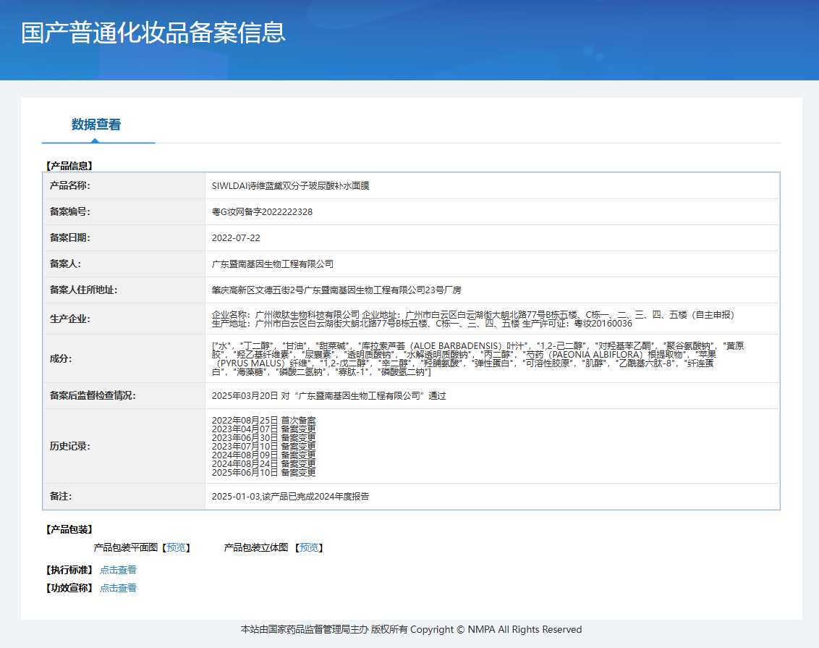Click the 2025年06月10日 备案变更 history entry

(x=263, y=472)
